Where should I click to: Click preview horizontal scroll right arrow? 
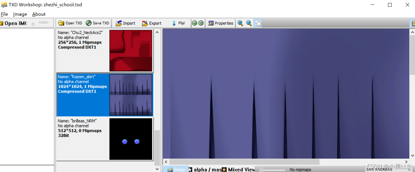click(406, 162)
